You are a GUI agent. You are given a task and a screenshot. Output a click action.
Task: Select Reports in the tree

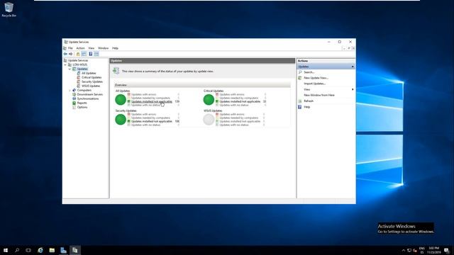click(x=82, y=103)
